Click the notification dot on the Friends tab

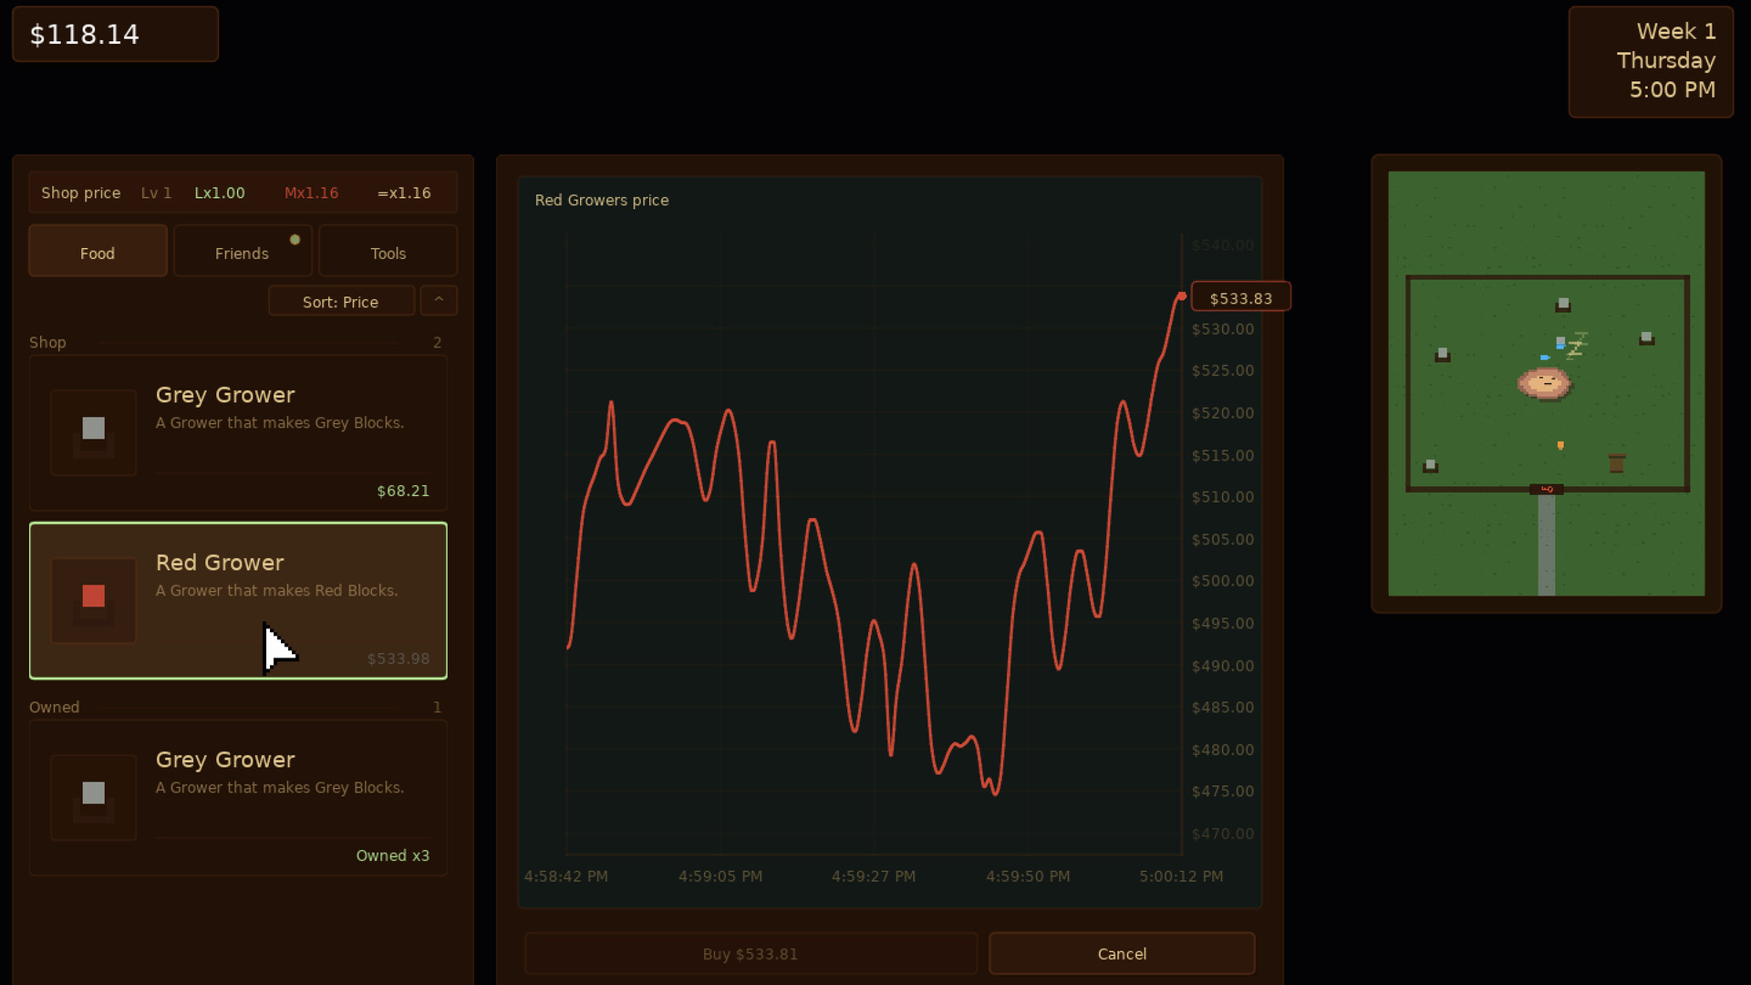295,240
